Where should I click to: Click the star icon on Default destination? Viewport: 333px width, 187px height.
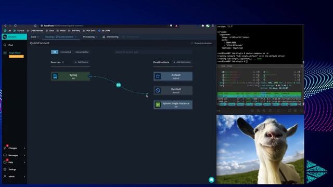tap(158, 76)
